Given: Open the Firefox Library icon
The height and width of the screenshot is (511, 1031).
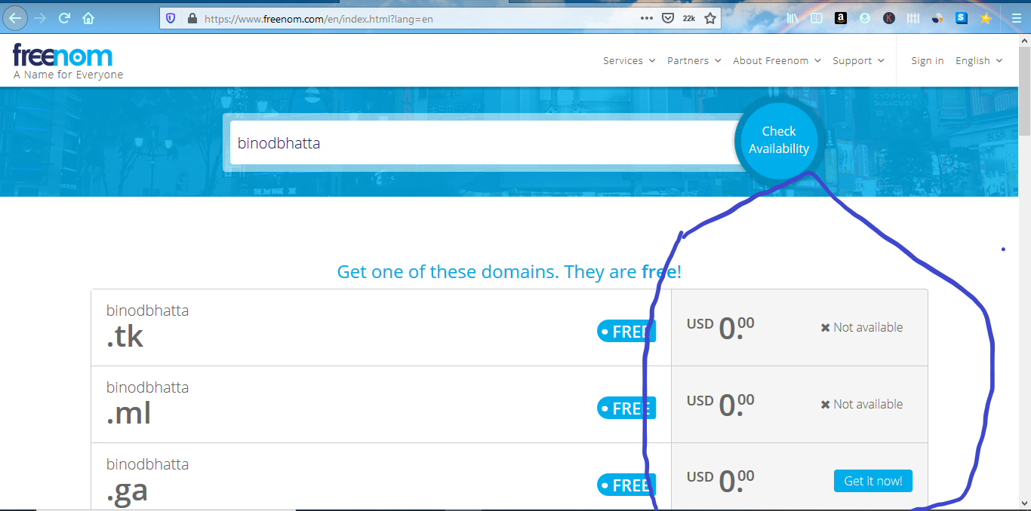Looking at the screenshot, I should [x=793, y=18].
